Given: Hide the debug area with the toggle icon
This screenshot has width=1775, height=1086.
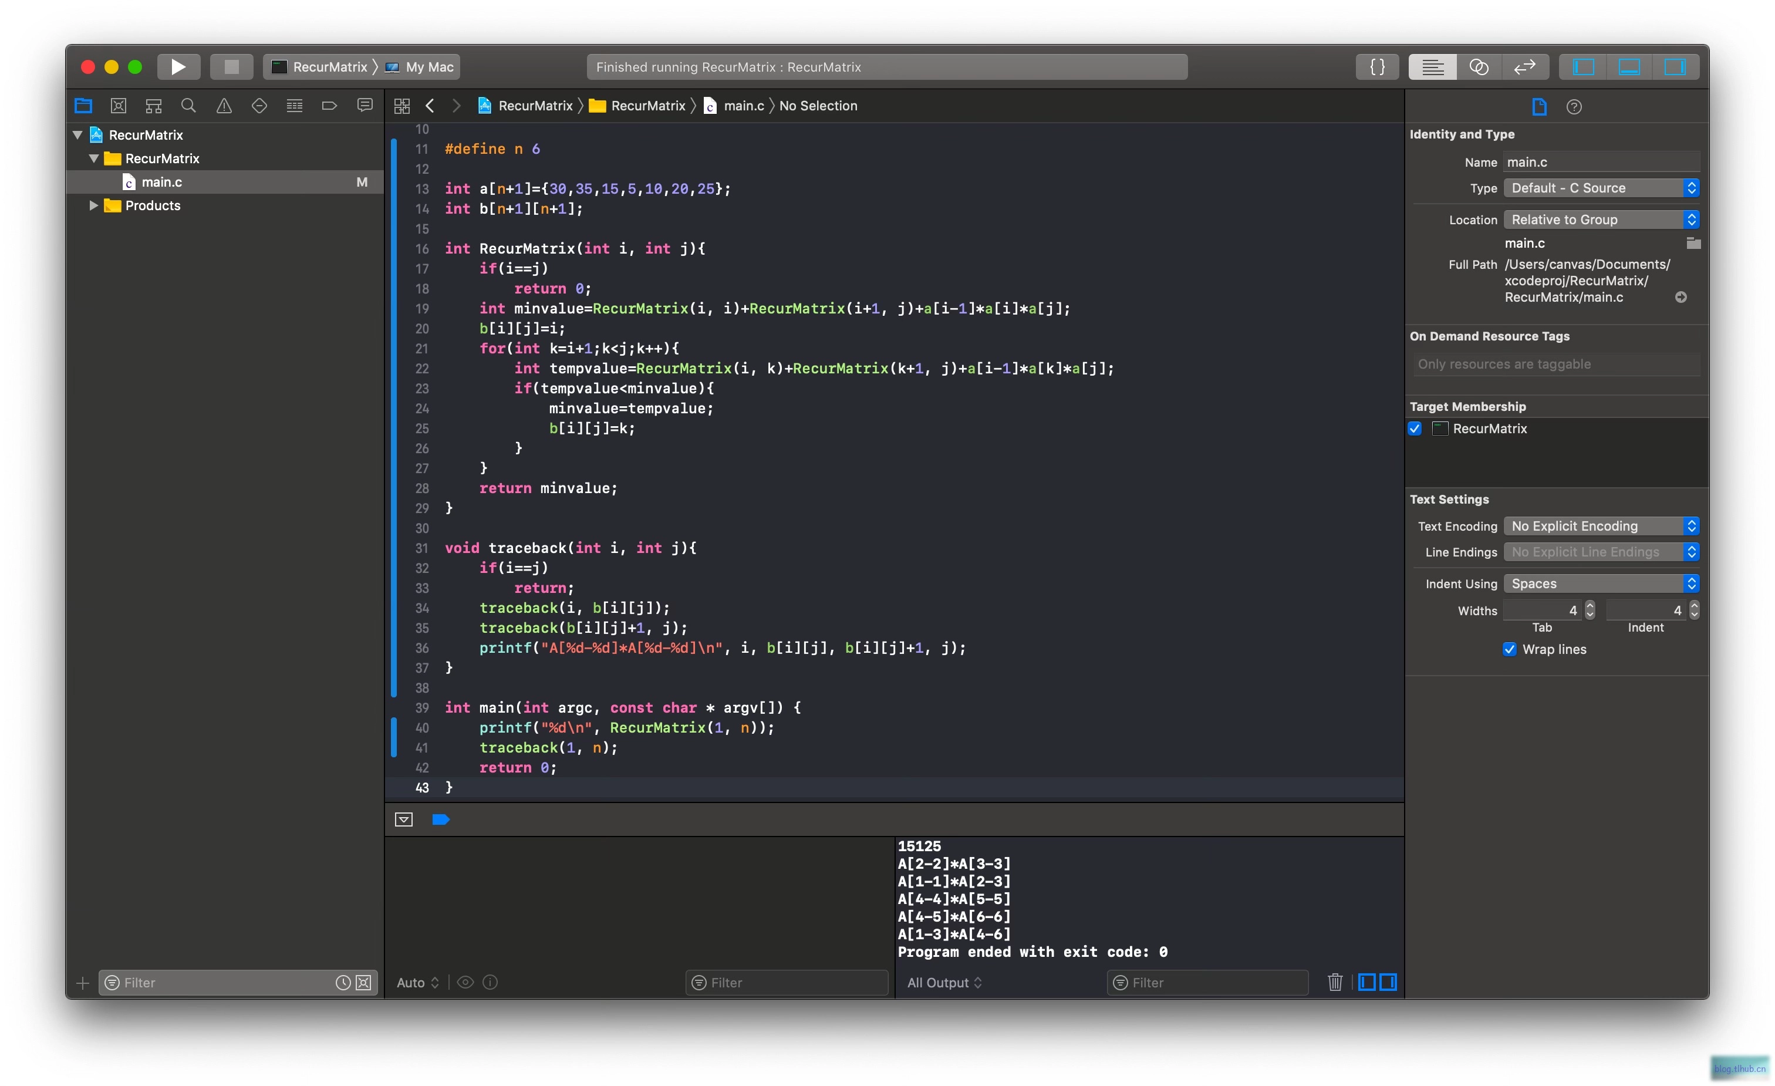Looking at the screenshot, I should 403,819.
